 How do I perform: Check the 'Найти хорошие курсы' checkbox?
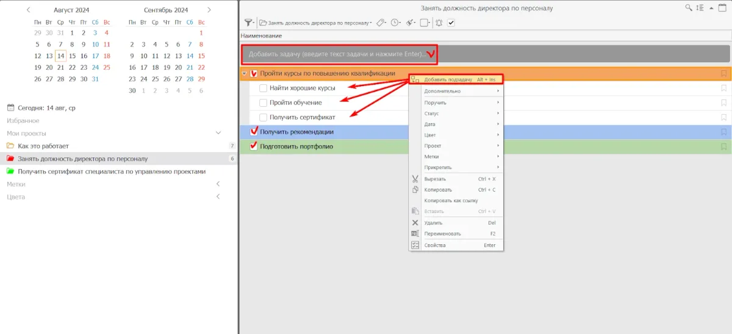[x=263, y=88]
